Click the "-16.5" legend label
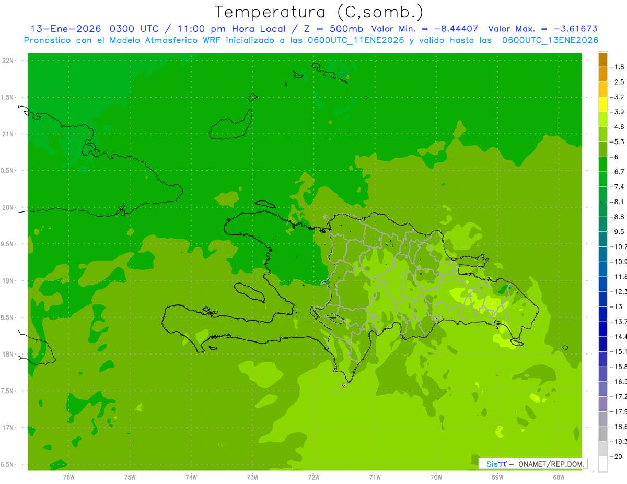Image resolution: width=627 pixels, height=484 pixels. 619,382
